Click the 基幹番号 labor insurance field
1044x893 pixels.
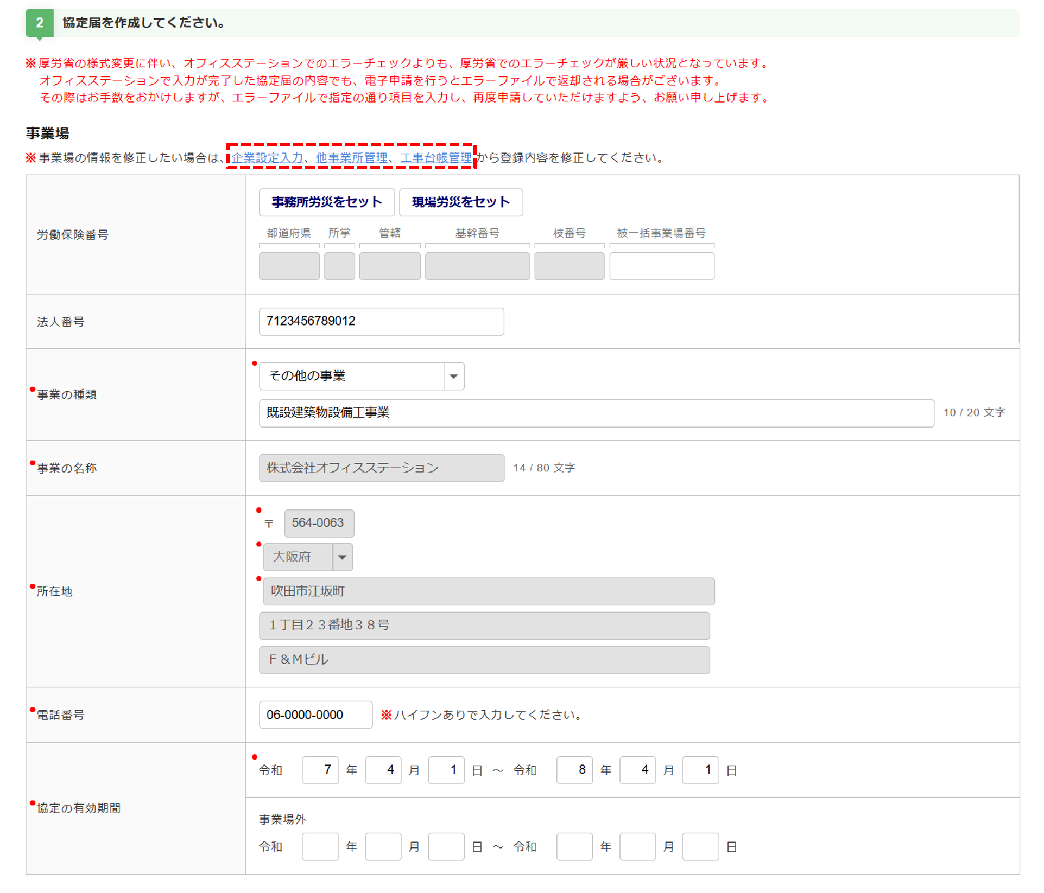point(477,266)
